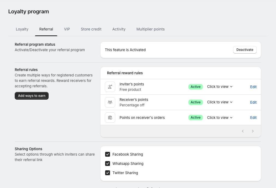The width and height of the screenshot is (276, 188).
Task: Go to next page of referral rules
Action: pos(253,131)
